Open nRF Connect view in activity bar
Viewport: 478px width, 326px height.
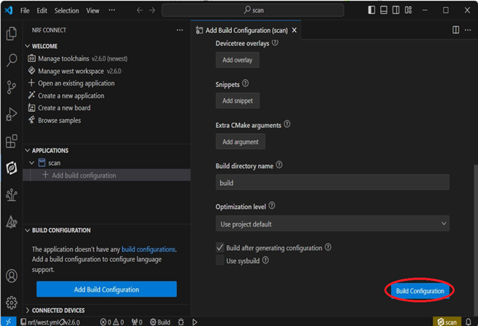(x=11, y=168)
